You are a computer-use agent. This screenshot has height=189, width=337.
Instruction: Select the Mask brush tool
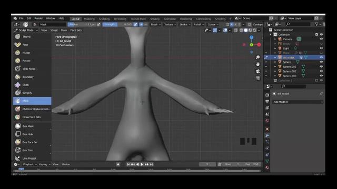click(x=32, y=101)
